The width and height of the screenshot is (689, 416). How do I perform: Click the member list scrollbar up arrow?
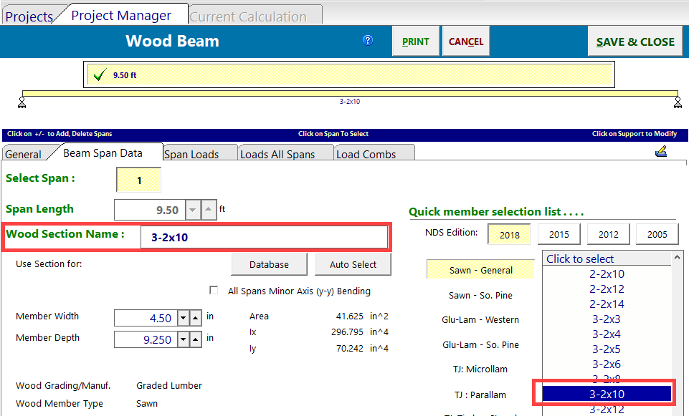click(x=677, y=258)
